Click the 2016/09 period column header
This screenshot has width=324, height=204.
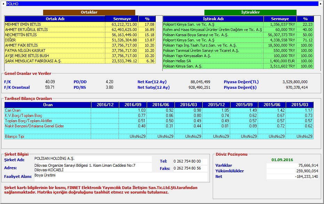click(133, 105)
